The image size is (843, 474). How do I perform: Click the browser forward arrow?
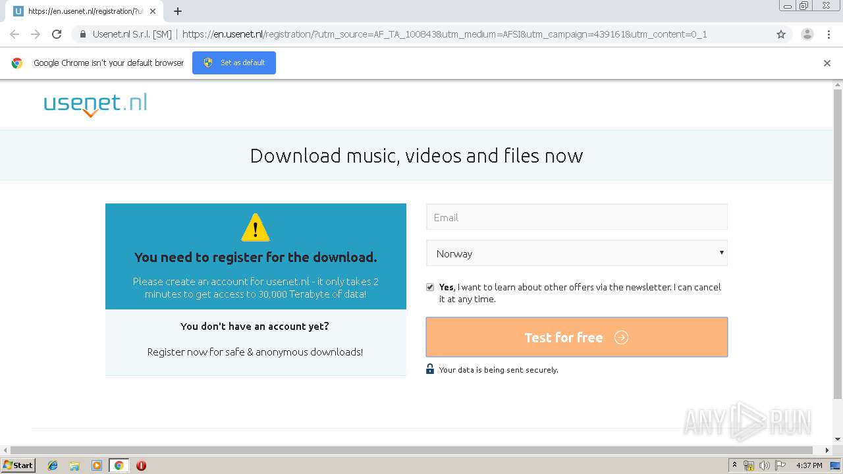(36, 34)
